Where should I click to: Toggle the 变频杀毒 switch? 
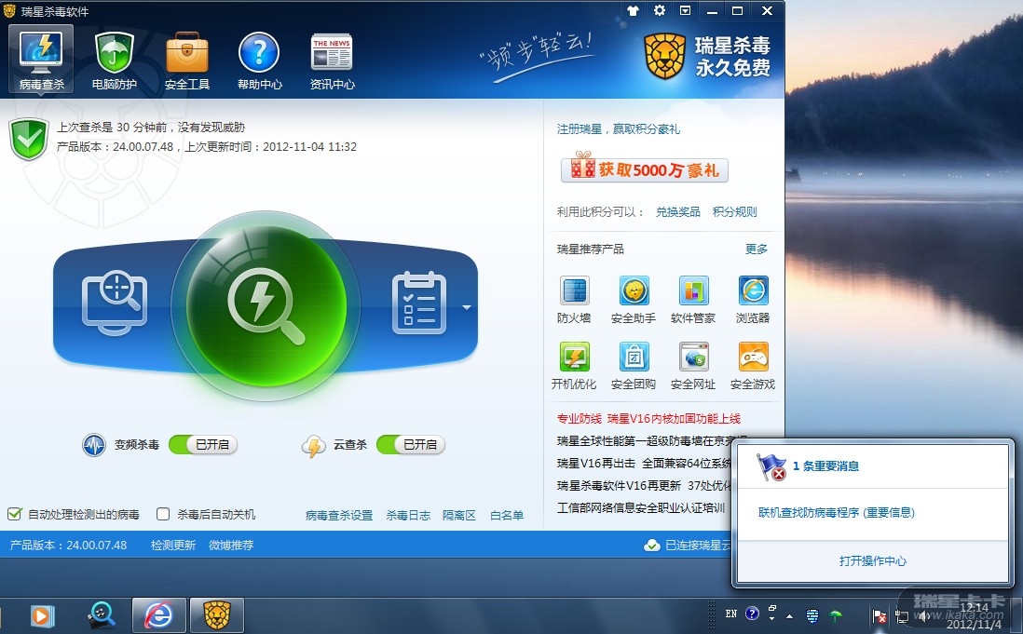(203, 444)
